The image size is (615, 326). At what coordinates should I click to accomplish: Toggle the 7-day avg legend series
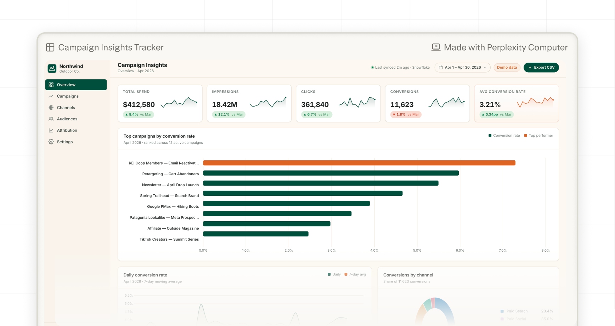tap(355, 274)
